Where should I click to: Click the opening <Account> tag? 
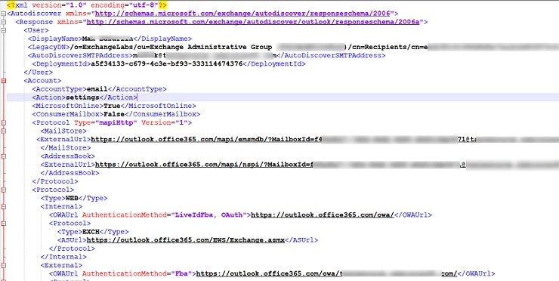pyautogui.click(x=42, y=81)
